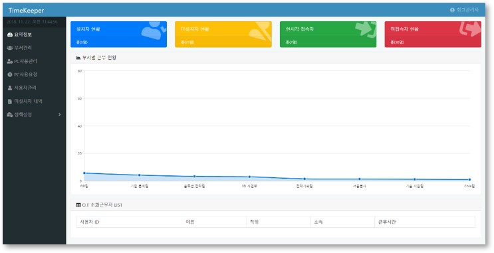This screenshot has height=253, width=494.
Task: Click the 부서별 근무 현황 section title
Action: click(99, 58)
